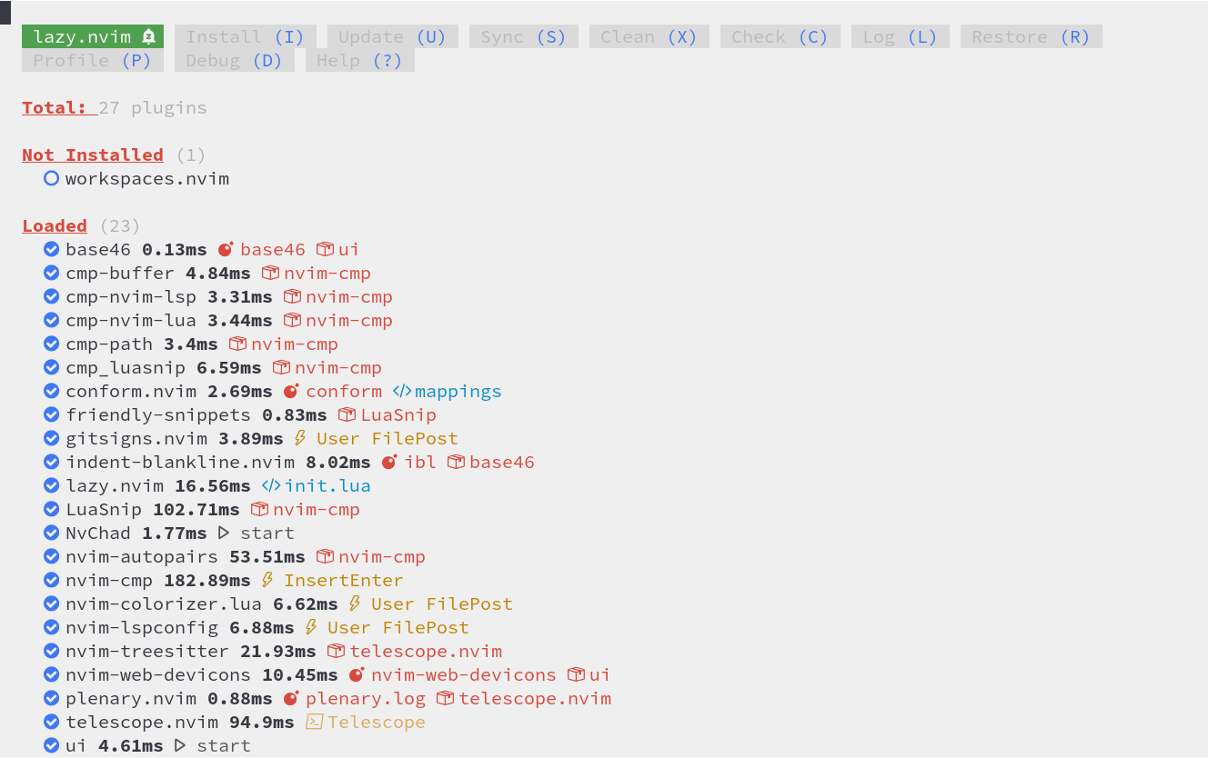Click the Restore (R) button
This screenshot has height=758, width=1208.
[1032, 37]
